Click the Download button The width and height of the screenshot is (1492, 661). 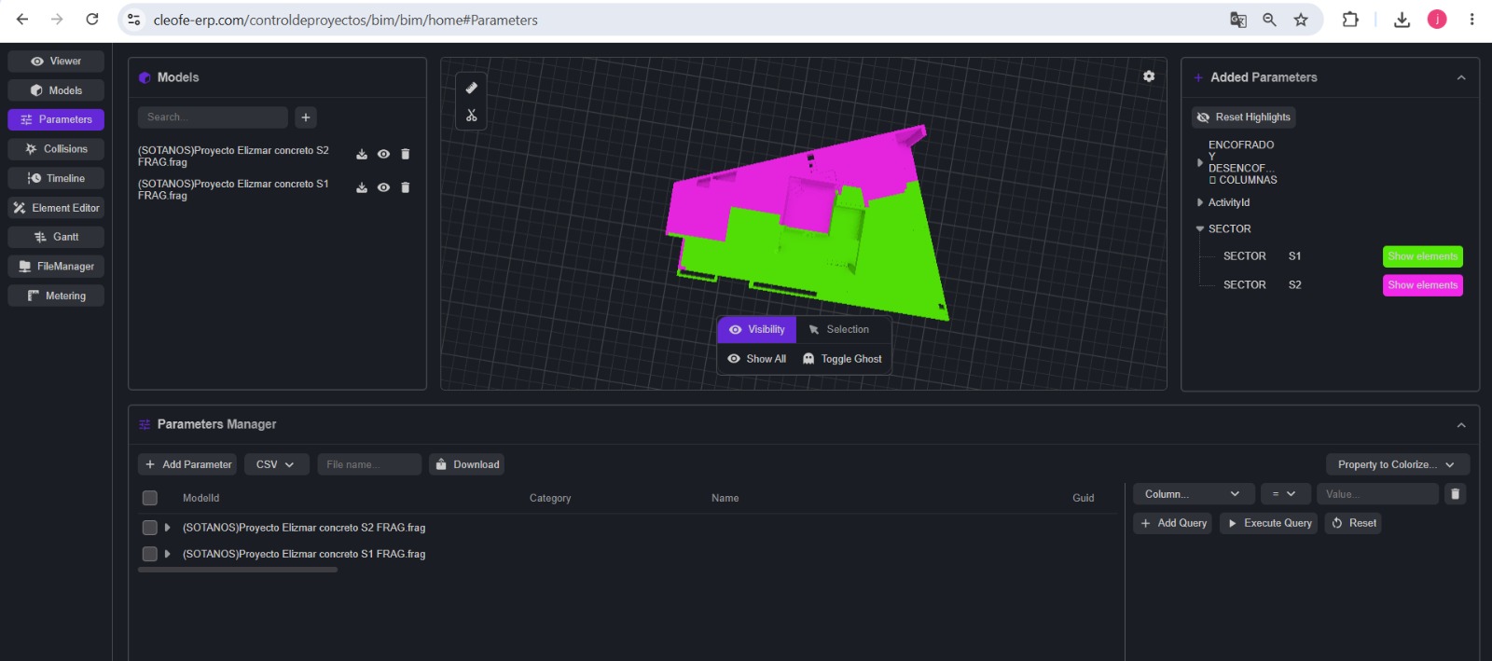(x=466, y=464)
